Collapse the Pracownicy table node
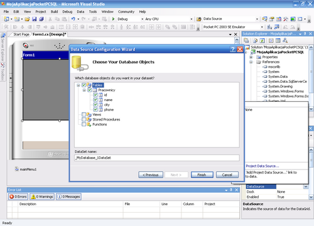 click(84, 90)
